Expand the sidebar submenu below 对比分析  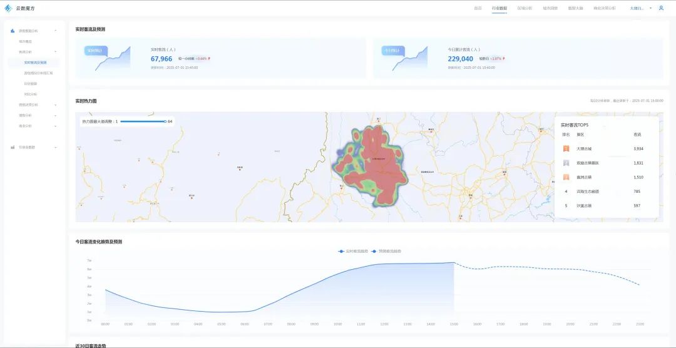(56, 105)
